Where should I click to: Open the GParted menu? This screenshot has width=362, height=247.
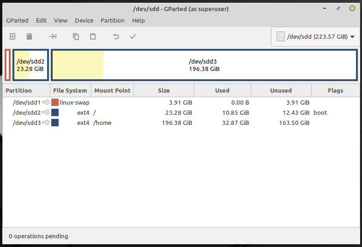coord(17,20)
